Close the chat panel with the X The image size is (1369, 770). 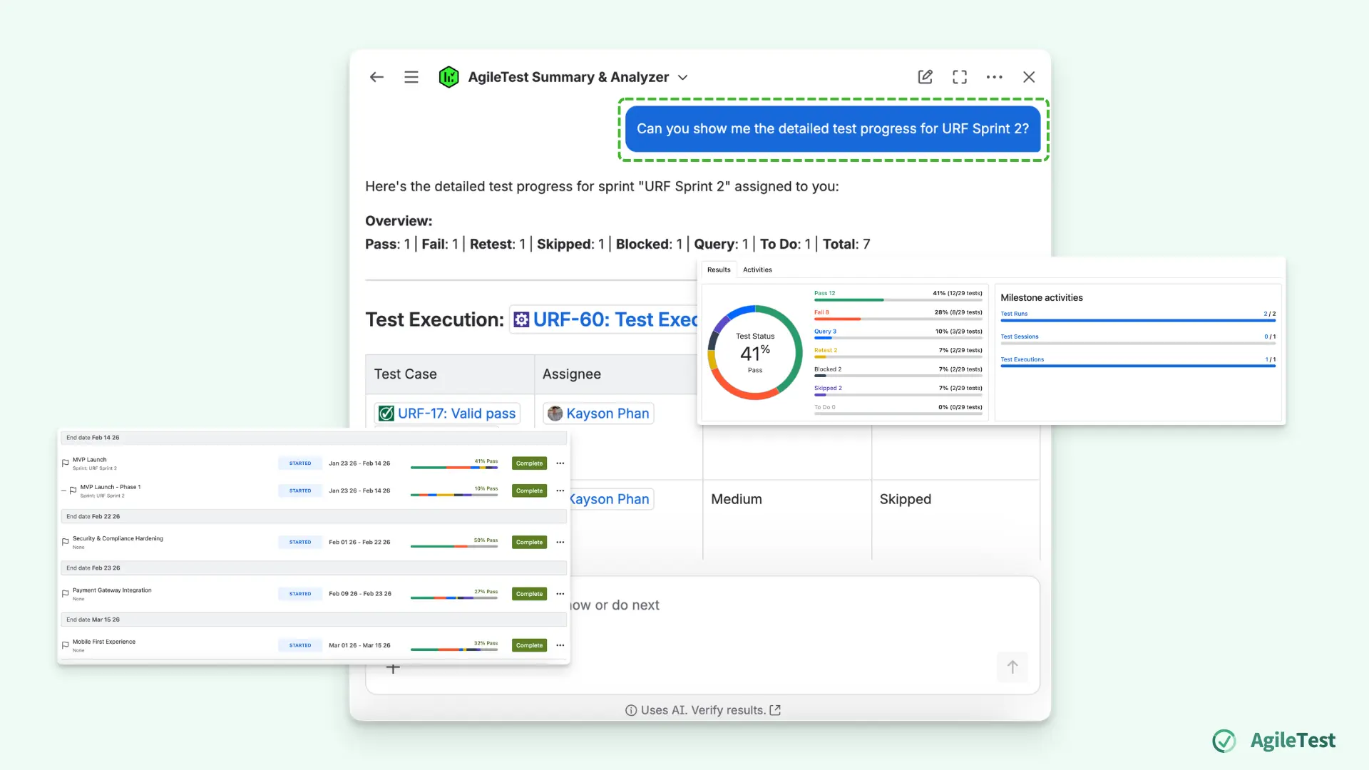[1029, 77]
